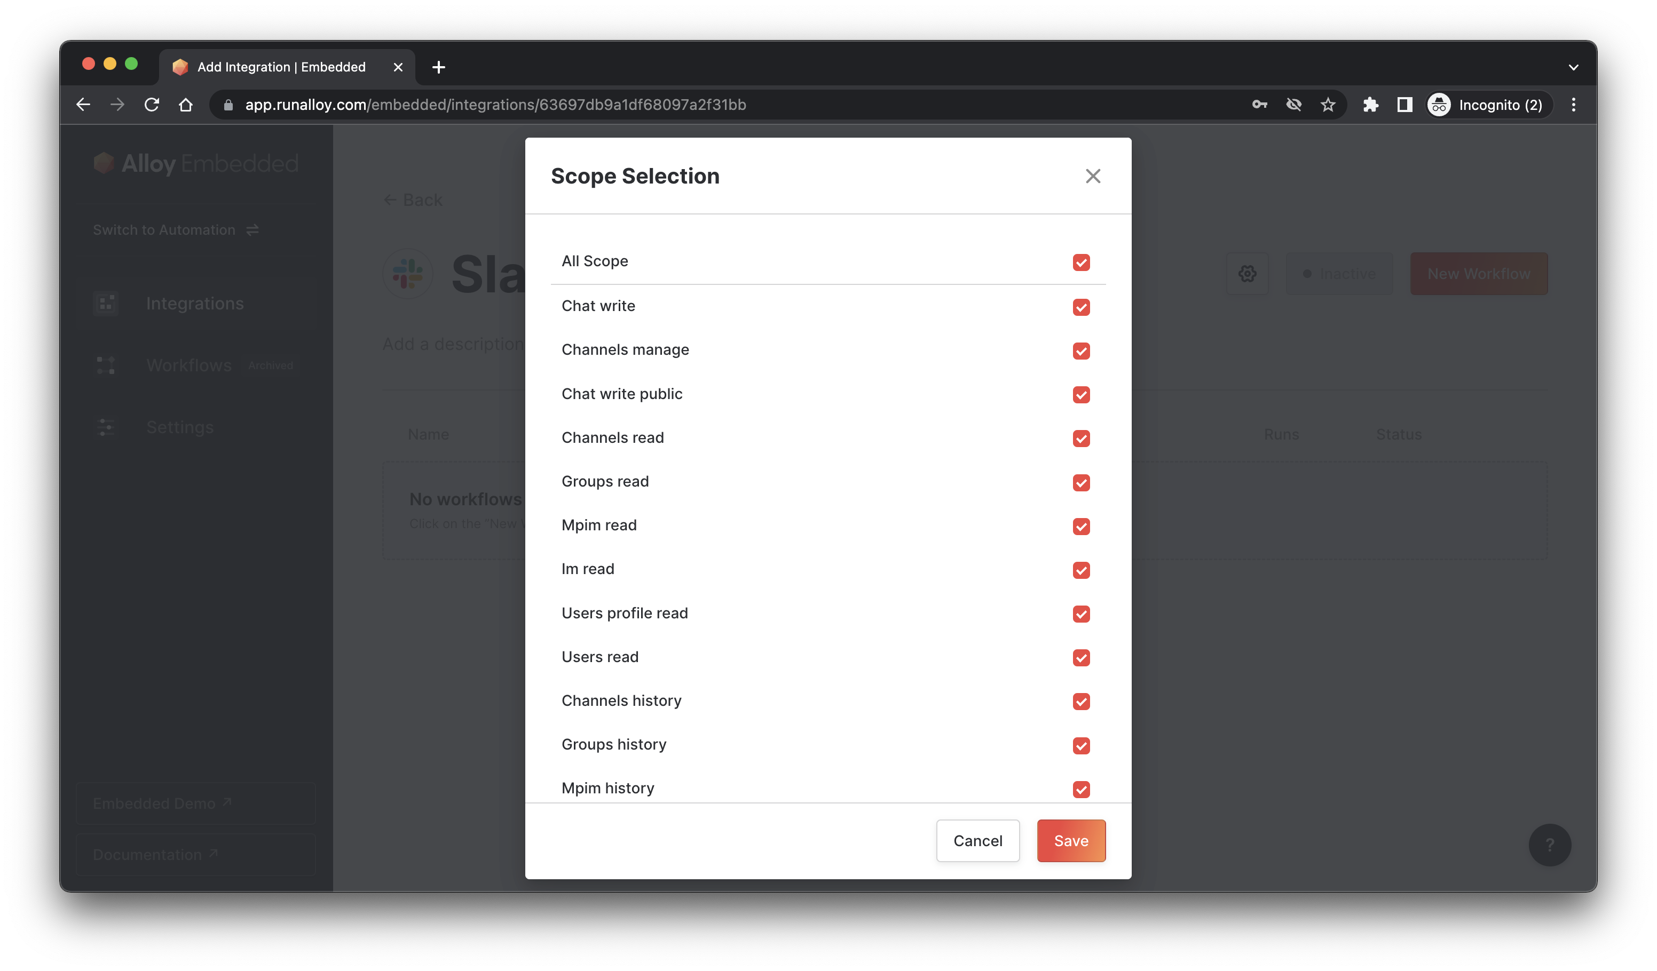Open a new browser tab
Image resolution: width=1657 pixels, height=971 pixels.
439,67
